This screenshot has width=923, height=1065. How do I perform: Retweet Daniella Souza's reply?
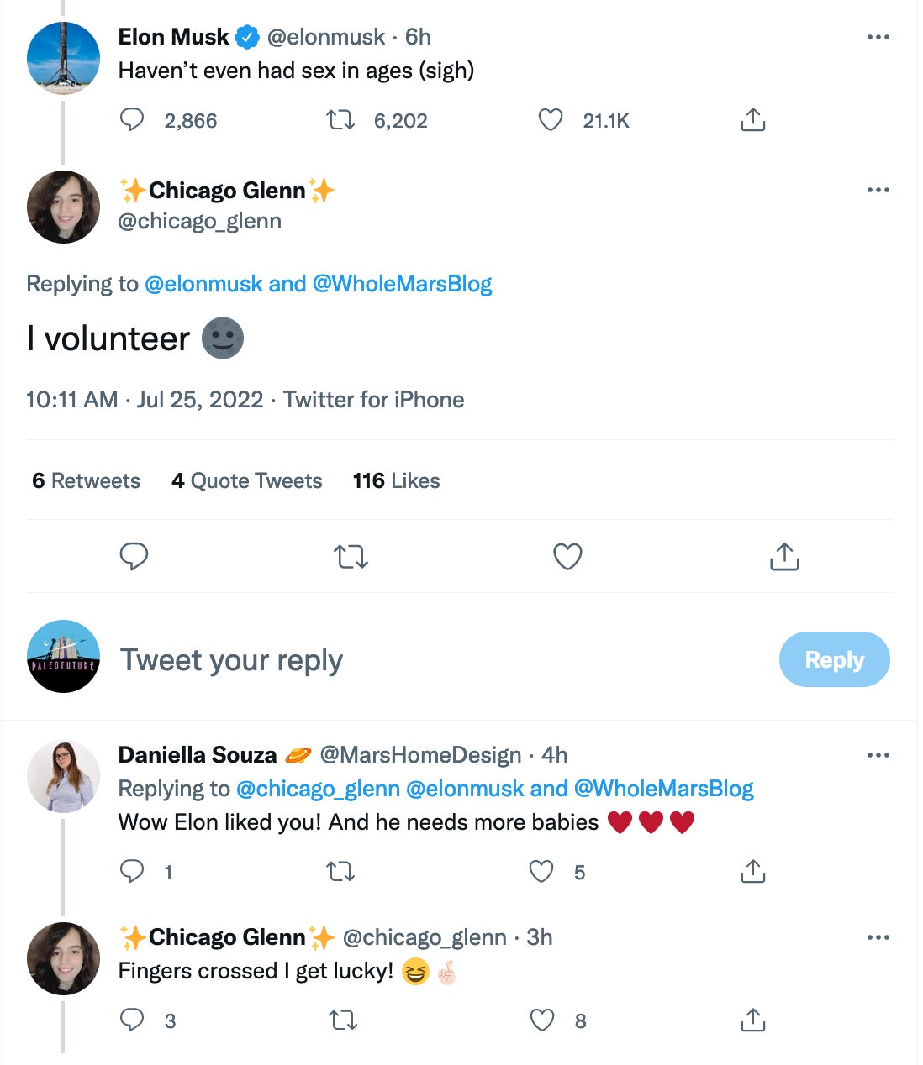tap(340, 872)
